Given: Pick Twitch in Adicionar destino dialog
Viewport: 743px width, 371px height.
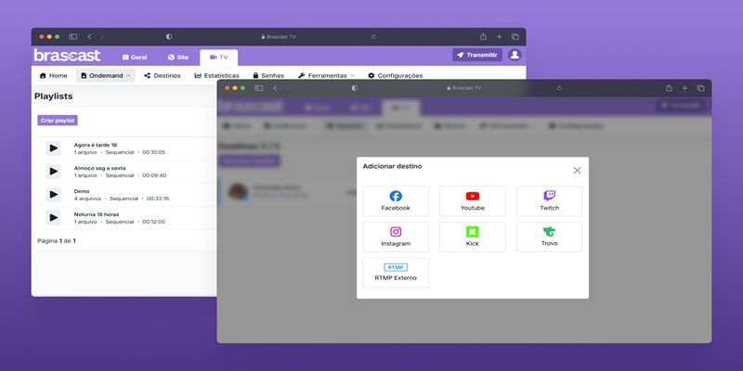Looking at the screenshot, I should pyautogui.click(x=549, y=201).
